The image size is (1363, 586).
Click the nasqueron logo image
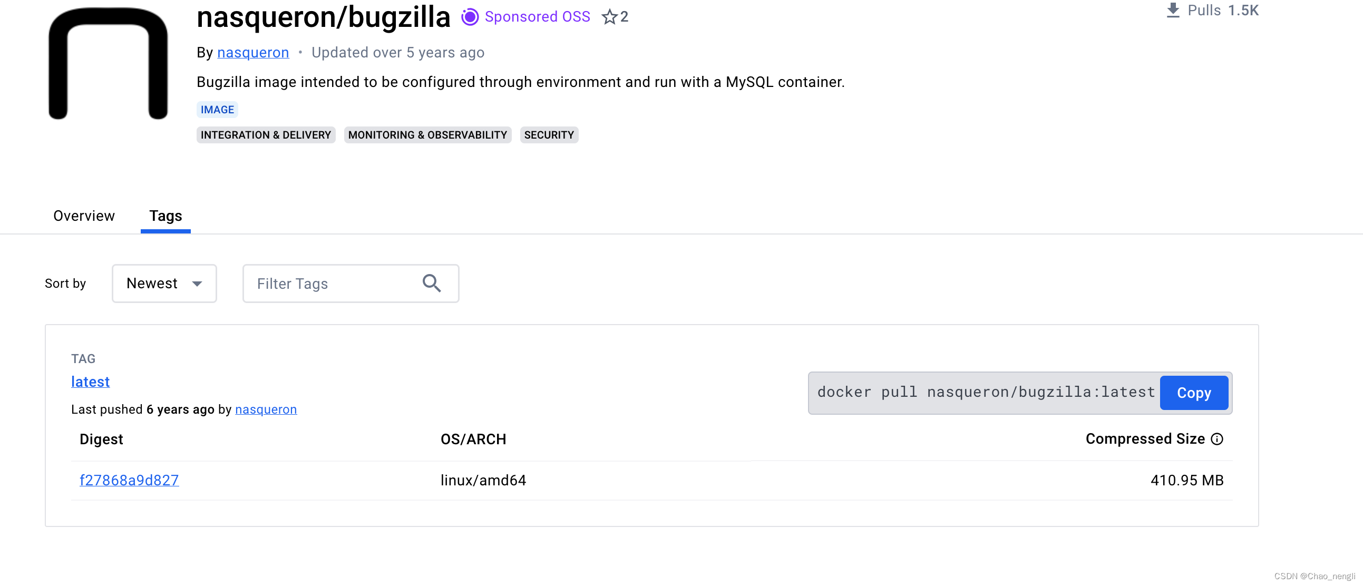109,63
